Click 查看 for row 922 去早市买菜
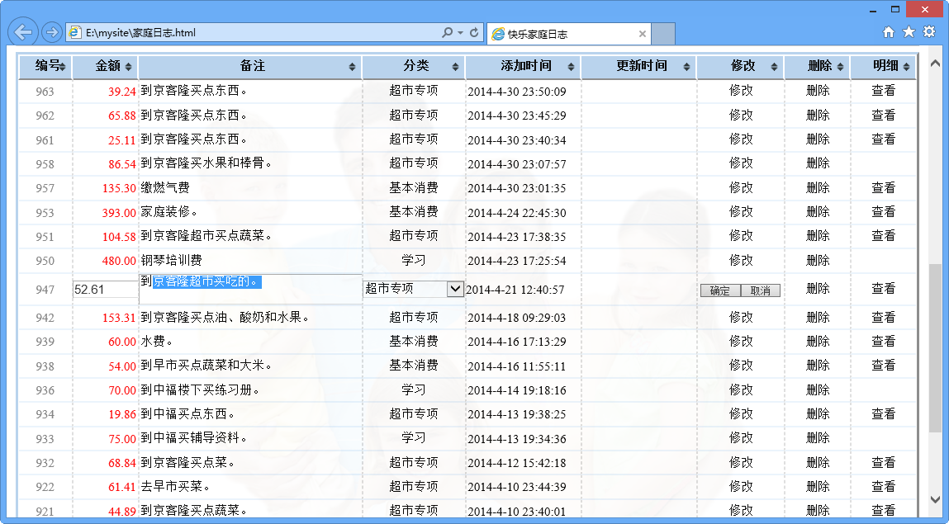This screenshot has height=524, width=949. [x=883, y=487]
